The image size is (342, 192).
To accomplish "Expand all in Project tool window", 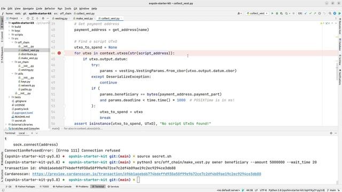I will click(x=33, y=19).
